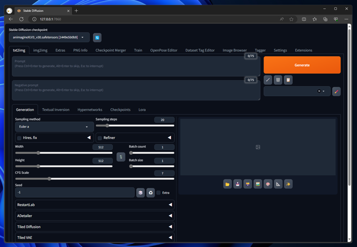Open a new browser tab
The width and height of the screenshot is (357, 247).
click(76, 11)
